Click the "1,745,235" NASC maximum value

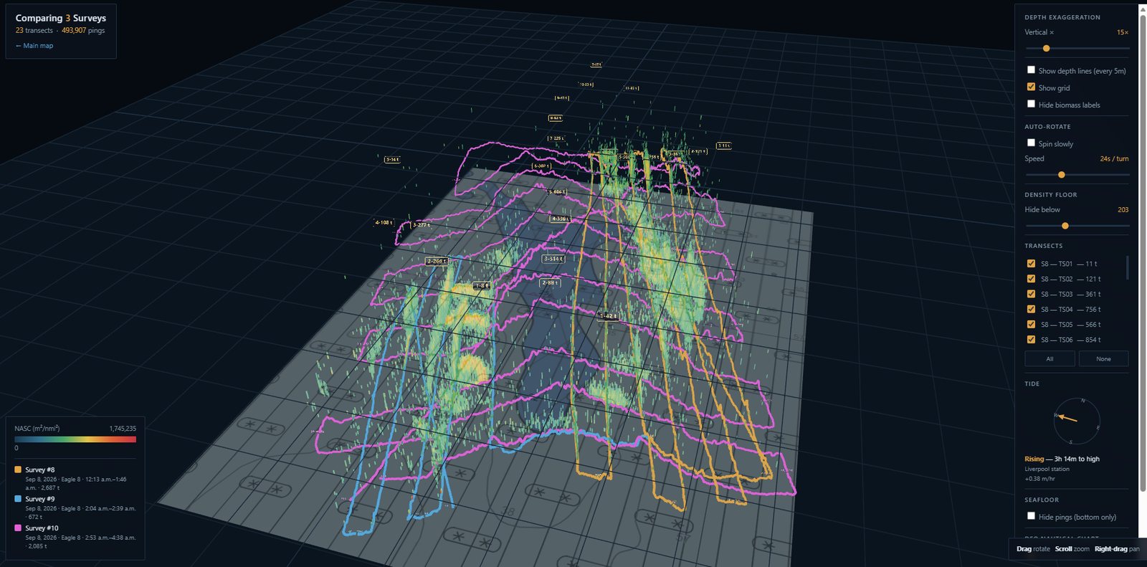tap(123, 429)
